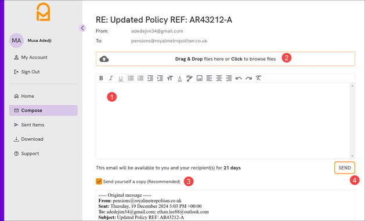
Task: Uncheck Send yourself a copy checkbox
Action: [99, 181]
